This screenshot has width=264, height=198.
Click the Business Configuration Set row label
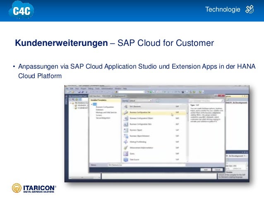coord(140,112)
